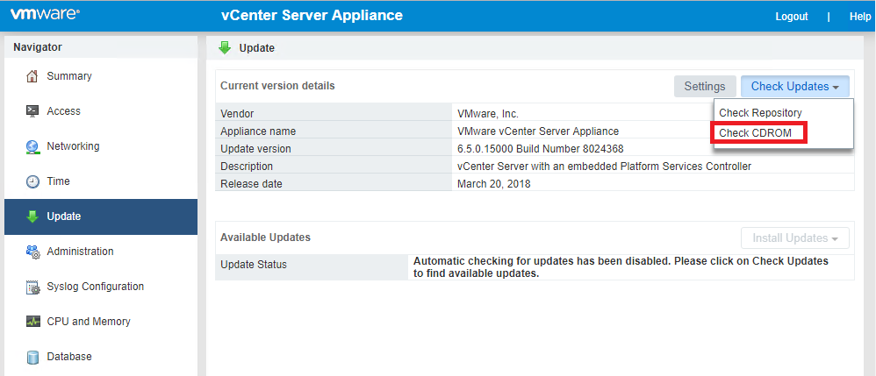876x376 pixels.
Task: Click the automatic checking disabled message
Action: pos(621,267)
